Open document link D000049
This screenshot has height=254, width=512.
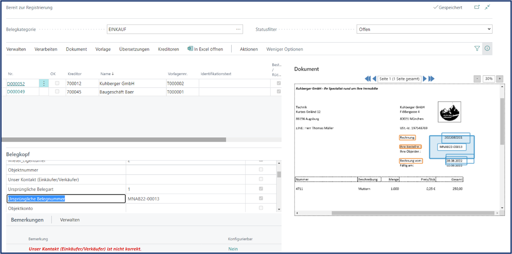click(x=16, y=92)
